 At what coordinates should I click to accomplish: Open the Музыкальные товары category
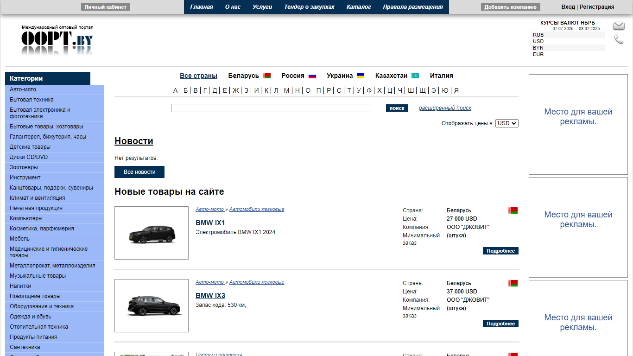[x=55, y=276]
